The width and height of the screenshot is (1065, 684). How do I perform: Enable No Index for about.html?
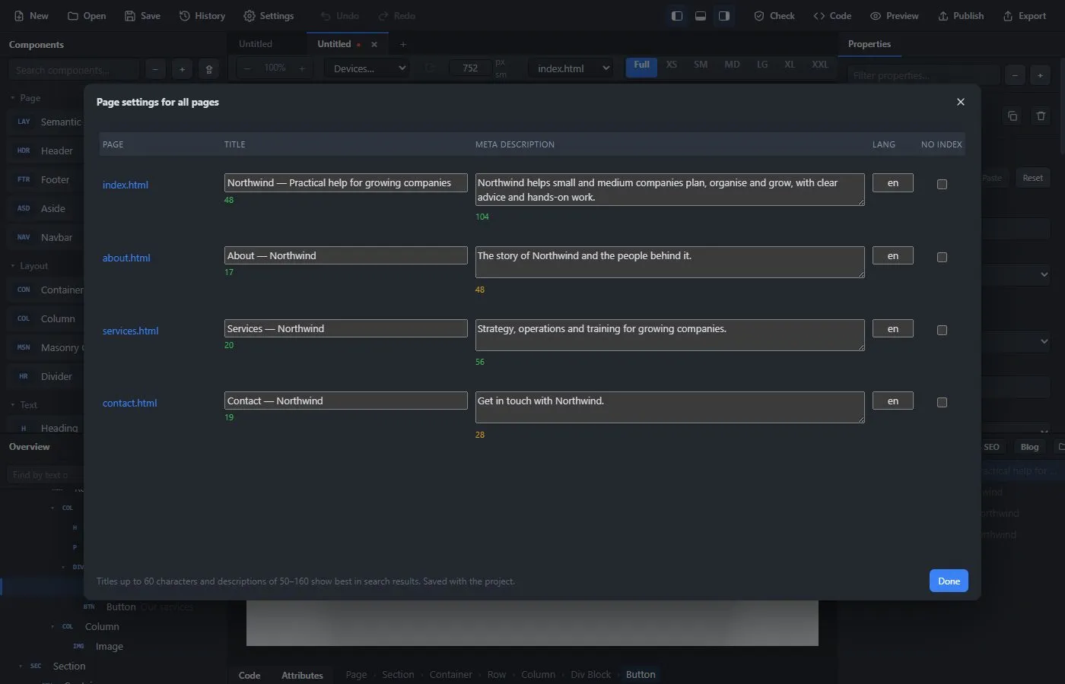[942, 257]
